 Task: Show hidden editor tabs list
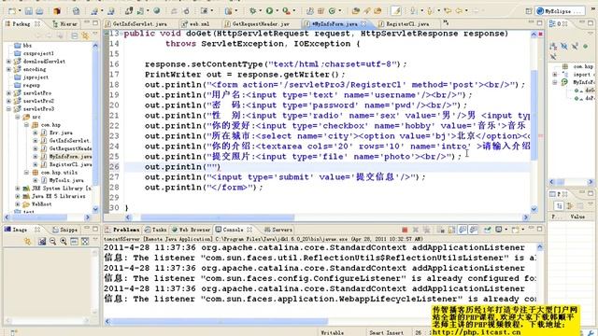pos(446,23)
